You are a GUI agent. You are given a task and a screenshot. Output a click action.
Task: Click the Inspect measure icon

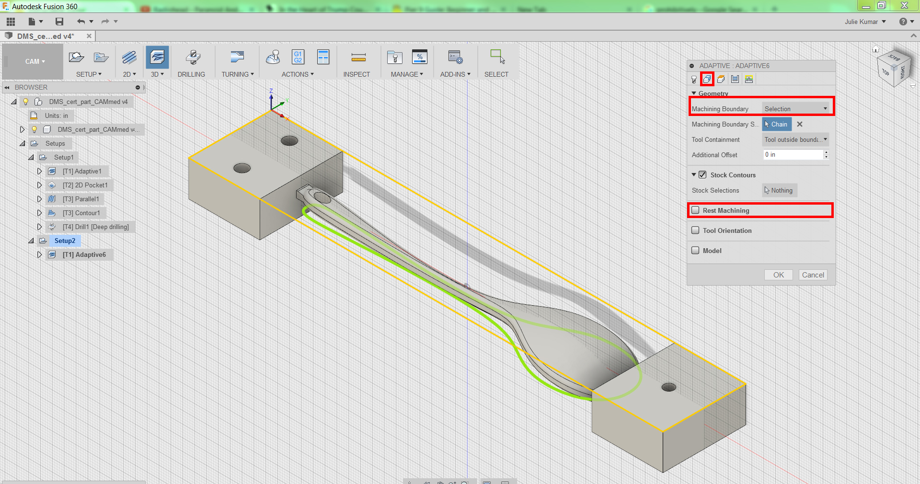click(x=358, y=58)
